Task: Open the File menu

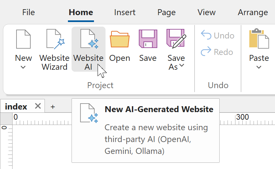Action: tap(28, 12)
